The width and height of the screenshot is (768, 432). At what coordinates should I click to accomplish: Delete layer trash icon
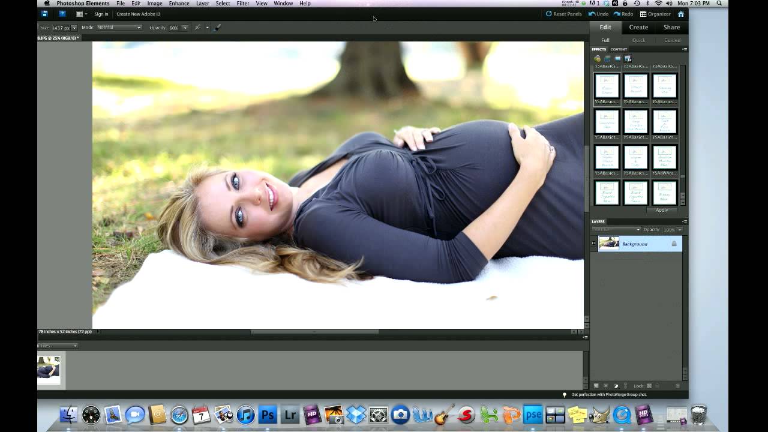coord(678,386)
